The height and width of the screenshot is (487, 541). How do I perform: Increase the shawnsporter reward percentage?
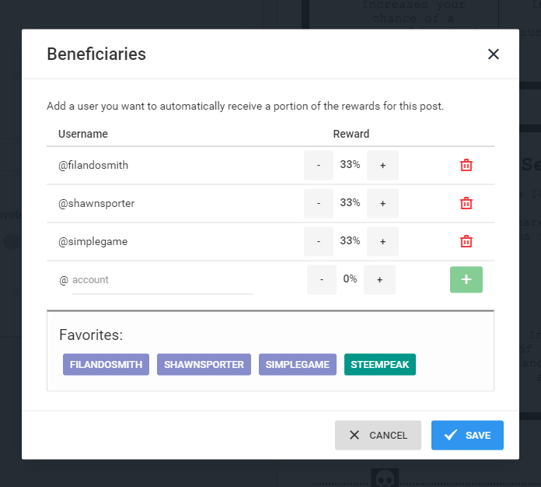[x=382, y=203]
